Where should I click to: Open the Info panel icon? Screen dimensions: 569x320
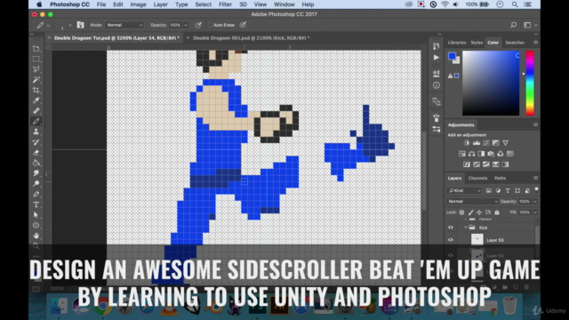point(437,85)
